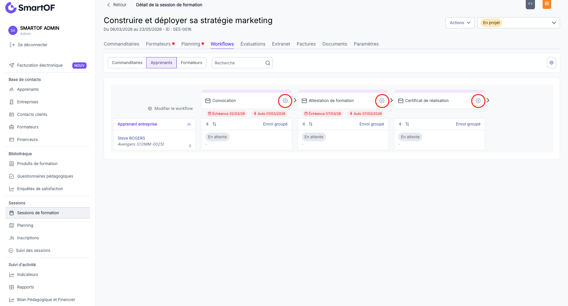The height and width of the screenshot is (306, 568).
Task: Click the refresh icon on Steve ROGERS row
Action: (190, 146)
